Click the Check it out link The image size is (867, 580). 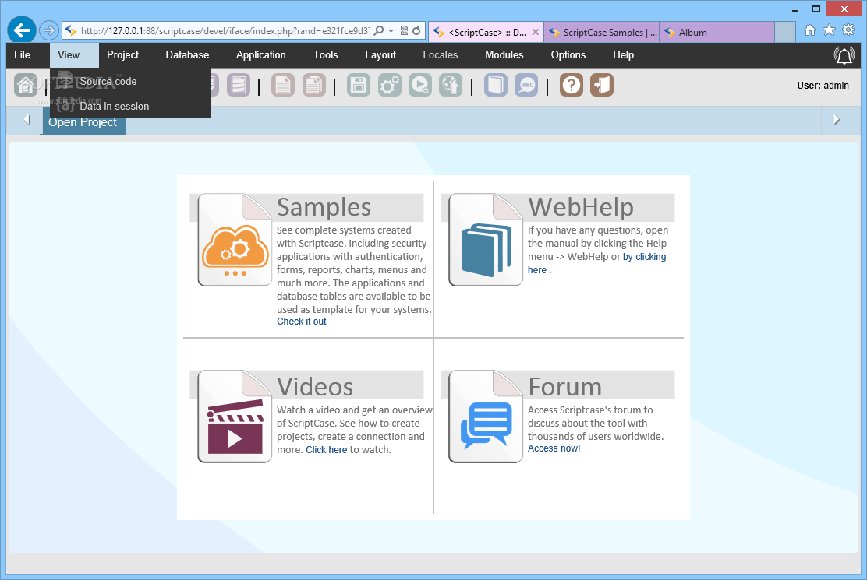[x=302, y=322]
